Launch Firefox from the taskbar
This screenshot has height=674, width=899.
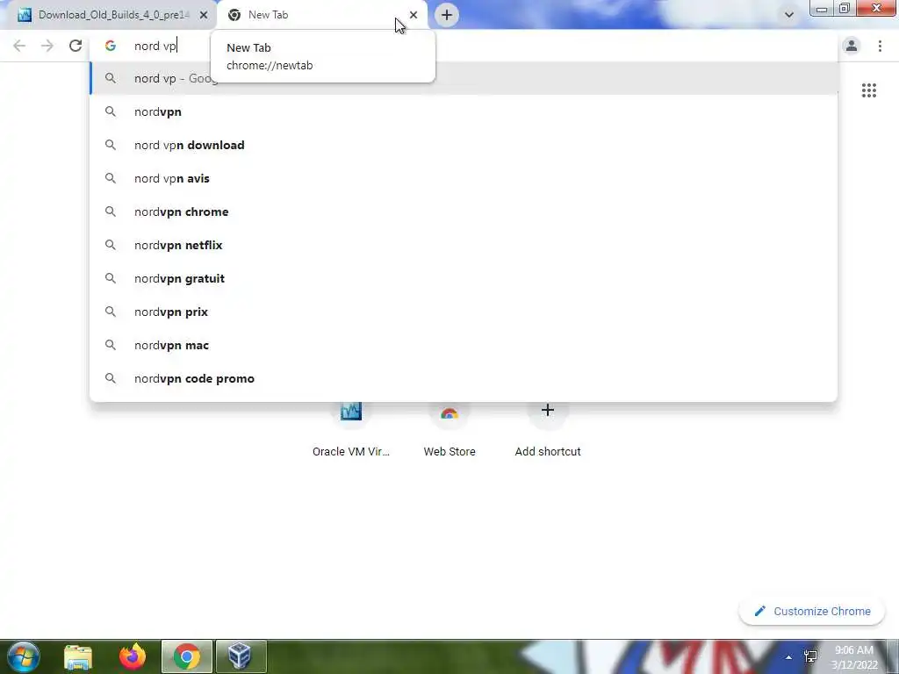coord(133,656)
